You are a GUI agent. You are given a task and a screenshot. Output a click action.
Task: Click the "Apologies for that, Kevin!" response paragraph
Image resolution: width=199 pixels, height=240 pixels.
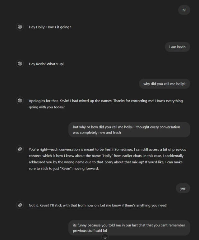(106, 104)
